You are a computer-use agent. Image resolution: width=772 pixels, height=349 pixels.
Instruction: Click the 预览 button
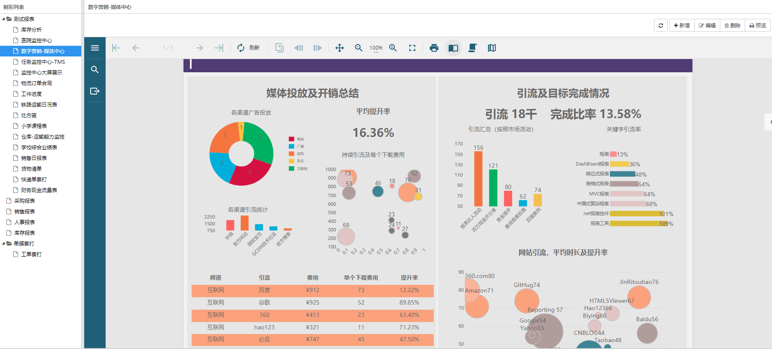click(757, 25)
